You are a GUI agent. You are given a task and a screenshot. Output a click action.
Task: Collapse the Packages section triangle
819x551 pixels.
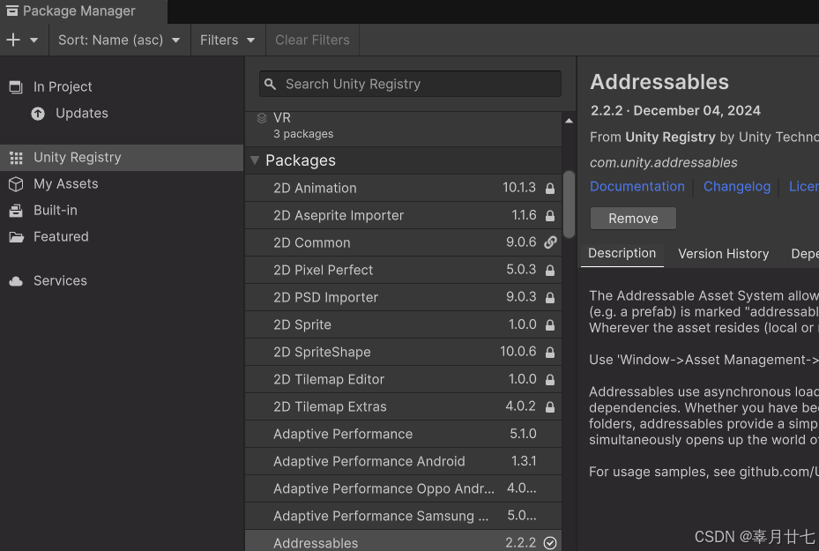tap(255, 160)
